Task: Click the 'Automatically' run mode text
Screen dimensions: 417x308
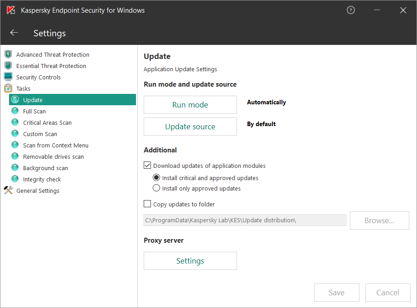Action: click(267, 102)
